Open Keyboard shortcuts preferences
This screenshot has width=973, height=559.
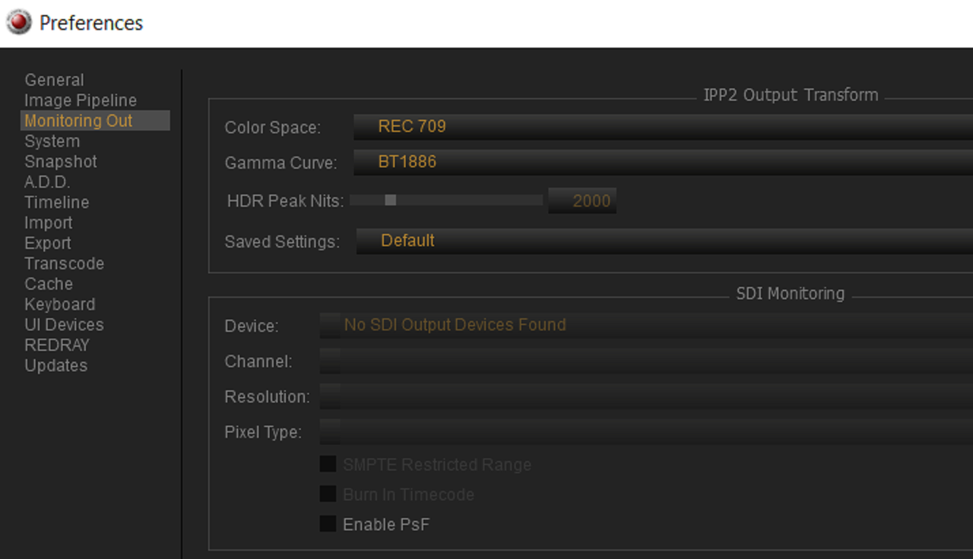pyautogui.click(x=60, y=305)
